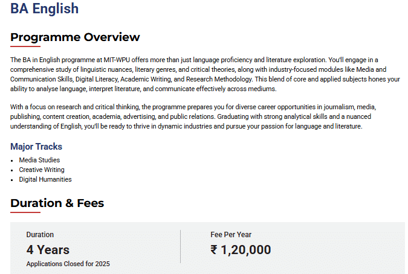The width and height of the screenshot is (408, 274).
Task: Click the red underline below Duration & Fees
Action: click(x=25, y=212)
